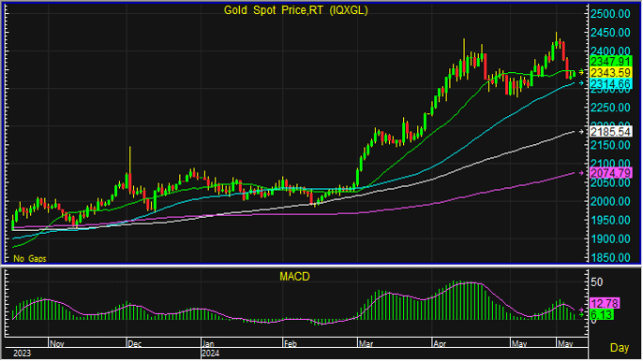Select the yellow 2343.59 current price label

click(610, 72)
